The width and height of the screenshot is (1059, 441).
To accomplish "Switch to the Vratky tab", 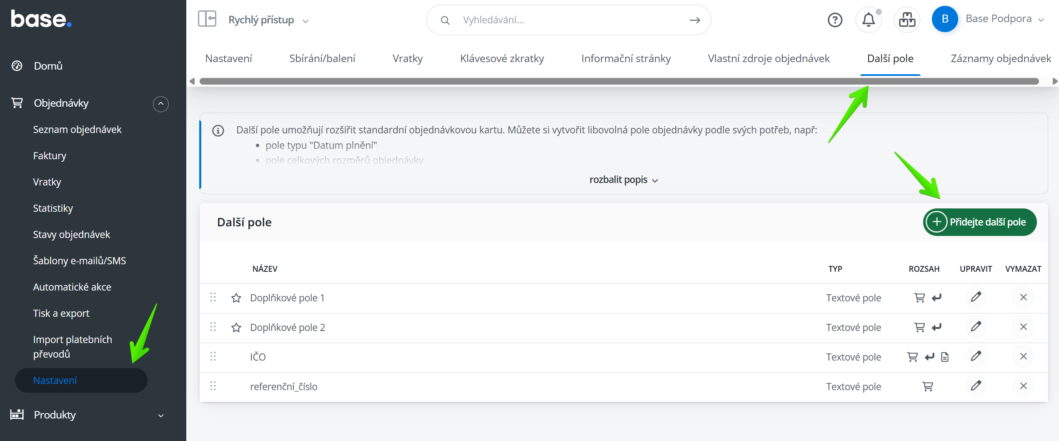I will (407, 58).
